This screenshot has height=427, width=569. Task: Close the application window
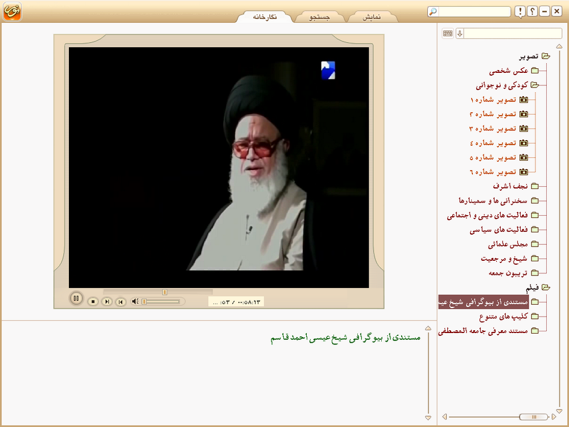coord(556,11)
